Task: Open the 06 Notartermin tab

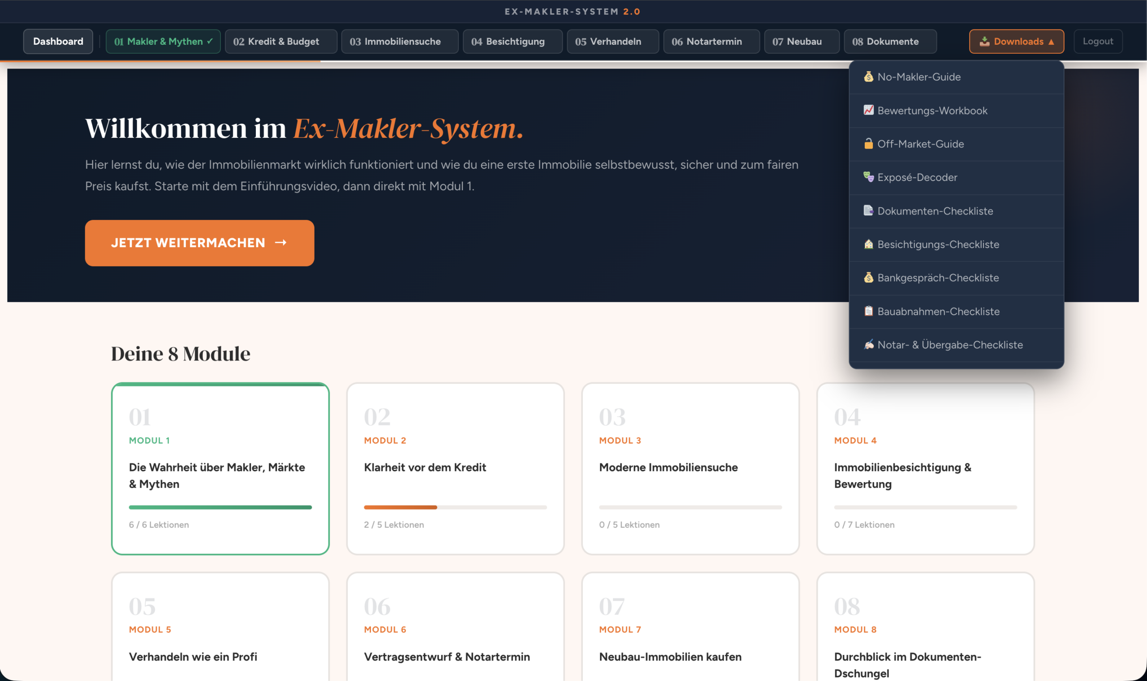Action: 711,41
